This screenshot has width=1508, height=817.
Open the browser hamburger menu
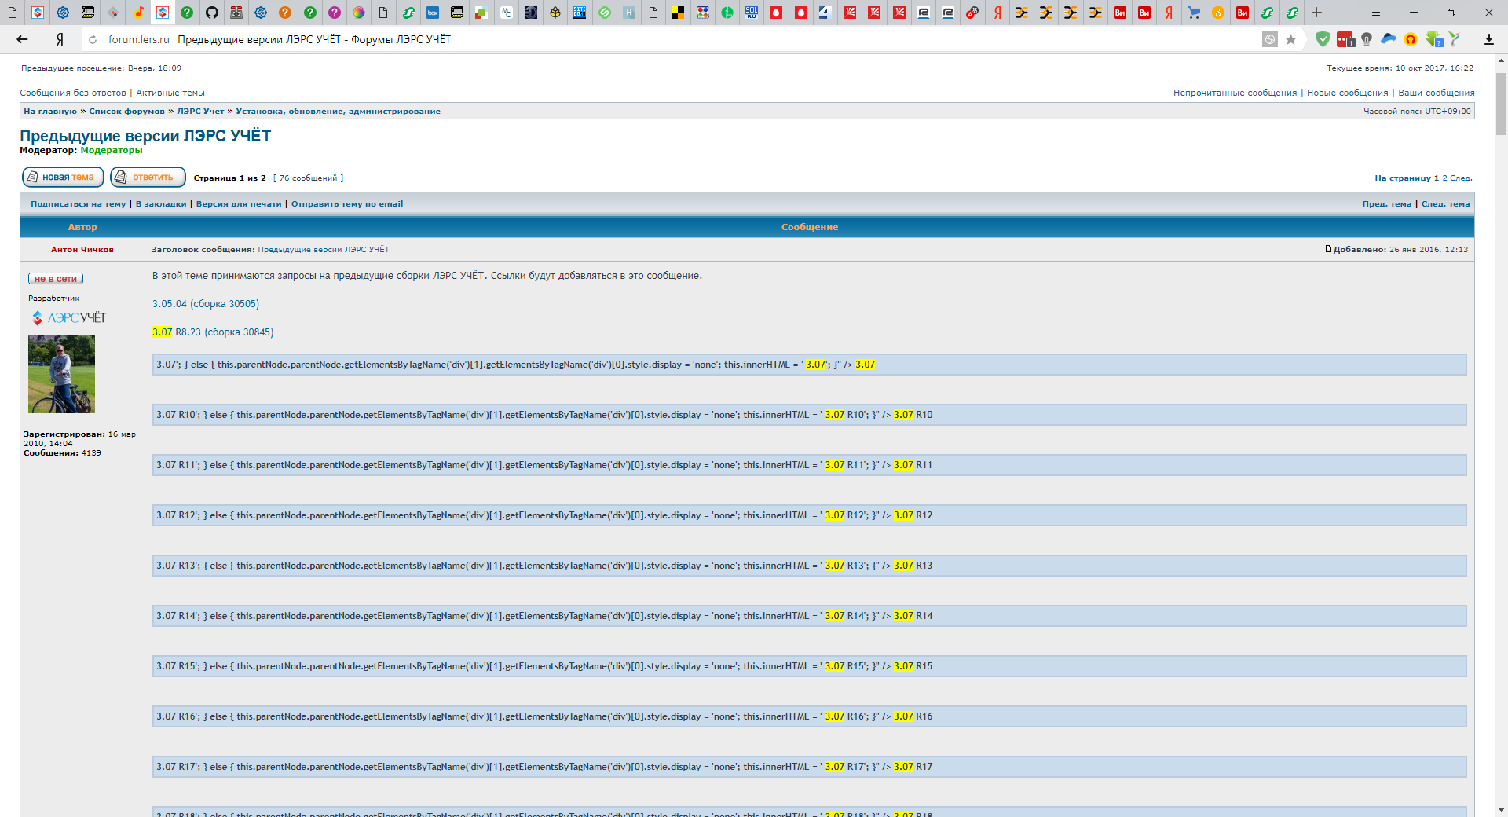[x=1375, y=13]
